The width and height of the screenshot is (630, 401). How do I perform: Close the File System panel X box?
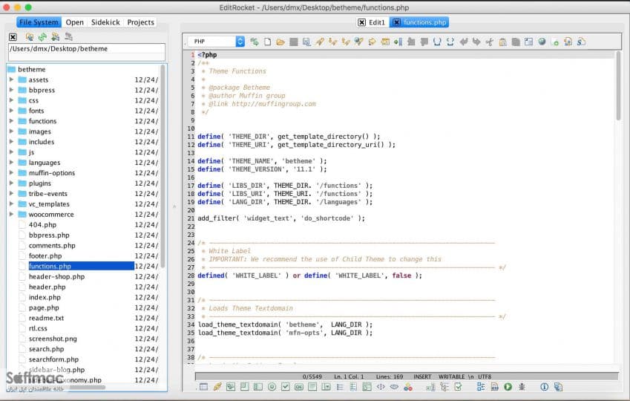pyautogui.click(x=13, y=37)
